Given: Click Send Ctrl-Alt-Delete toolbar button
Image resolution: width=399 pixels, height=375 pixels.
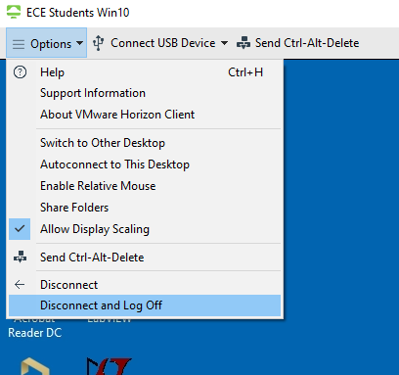Looking at the screenshot, I should (x=298, y=43).
